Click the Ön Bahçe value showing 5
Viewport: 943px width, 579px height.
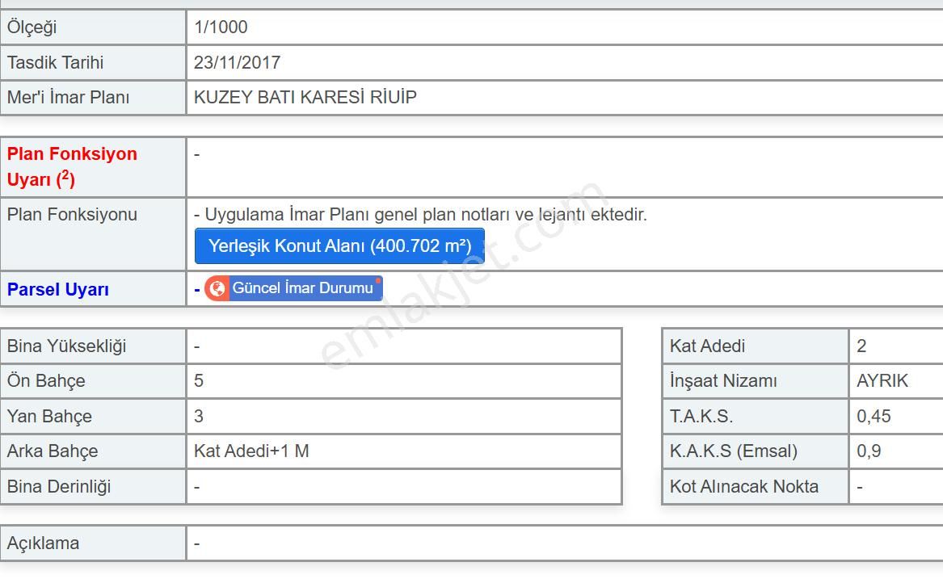click(198, 380)
